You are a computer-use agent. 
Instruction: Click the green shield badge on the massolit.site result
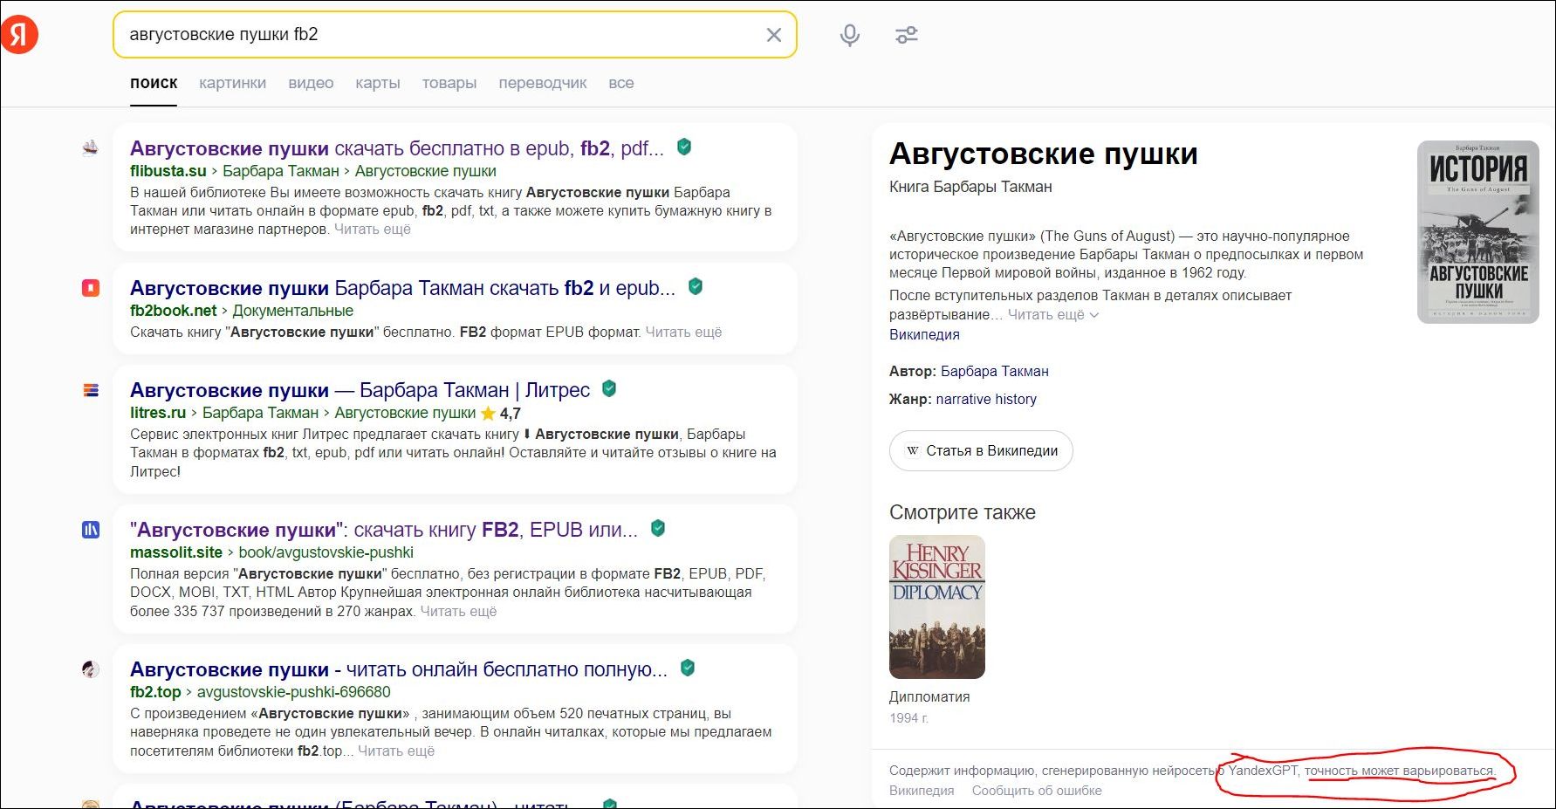[658, 529]
